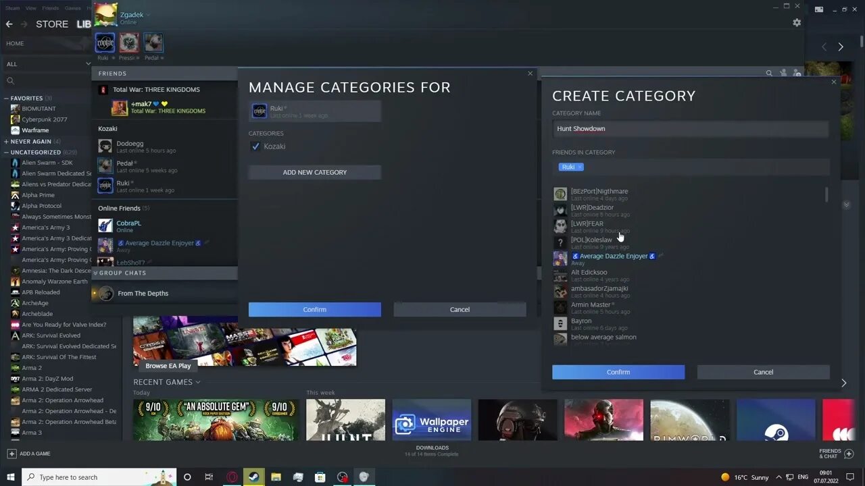Screen dimensions: 865x486
Task: Confirm the Create Category dialog
Action: 618,372
